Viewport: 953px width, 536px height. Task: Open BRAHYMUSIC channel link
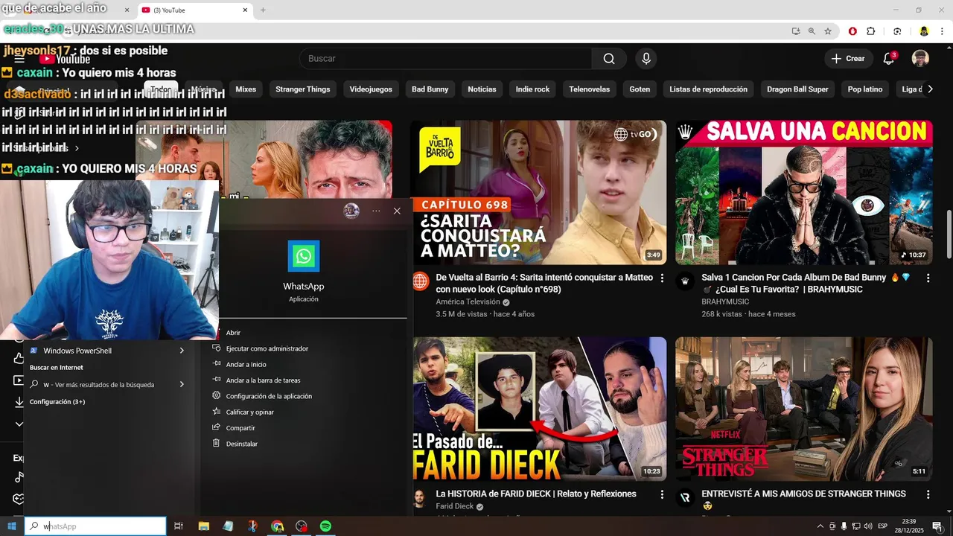725,302
